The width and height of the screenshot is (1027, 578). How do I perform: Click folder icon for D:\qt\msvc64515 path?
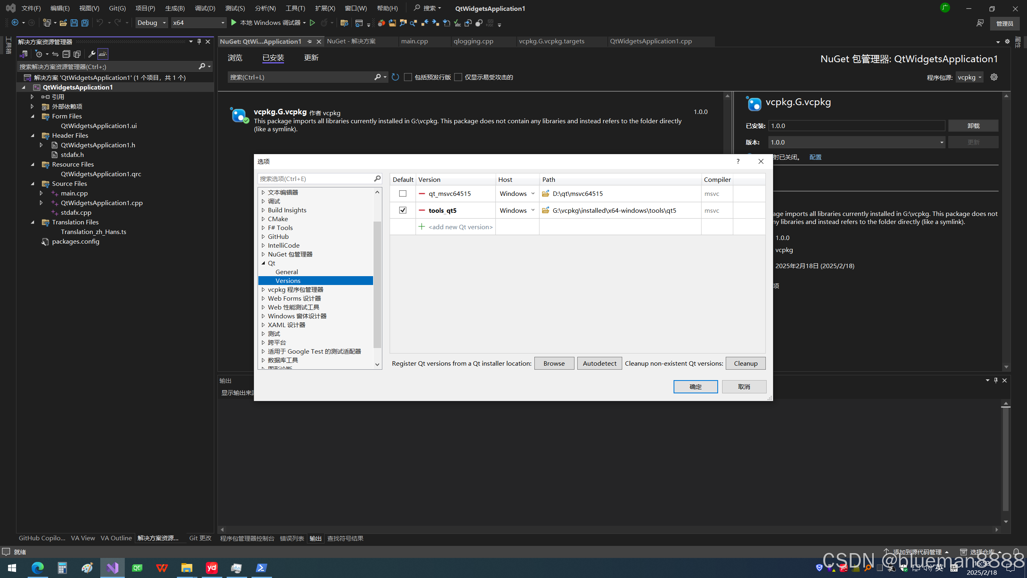[546, 193]
